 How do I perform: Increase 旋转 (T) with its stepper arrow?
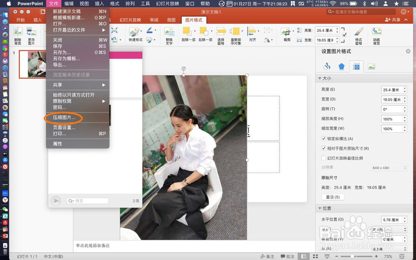click(x=405, y=107)
